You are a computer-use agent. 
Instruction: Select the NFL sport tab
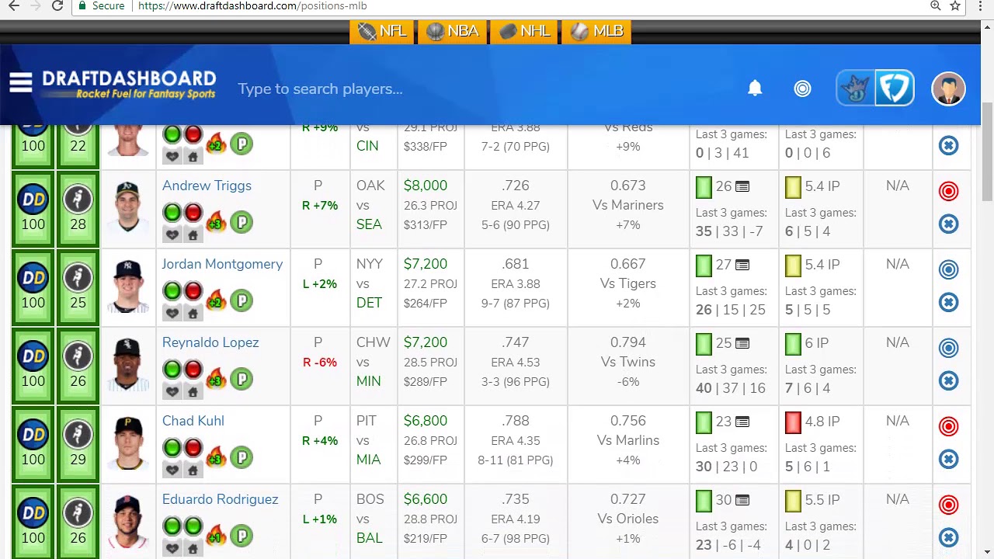point(381,31)
